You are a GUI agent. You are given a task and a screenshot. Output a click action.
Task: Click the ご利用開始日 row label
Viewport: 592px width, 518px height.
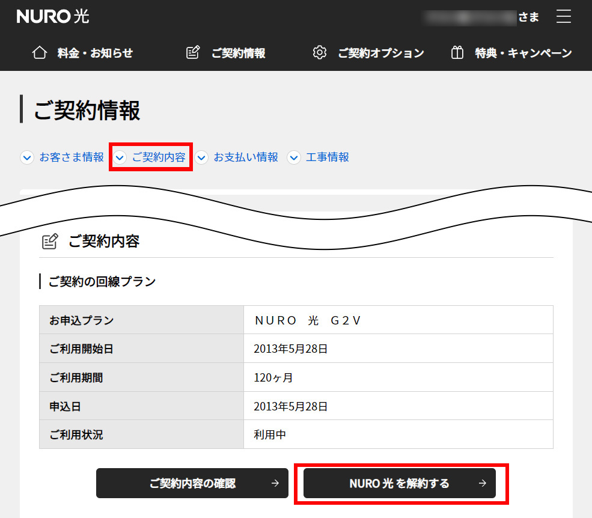[x=82, y=349]
